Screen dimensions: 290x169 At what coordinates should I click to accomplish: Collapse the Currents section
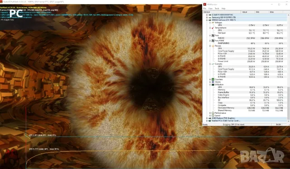tap(210, 64)
